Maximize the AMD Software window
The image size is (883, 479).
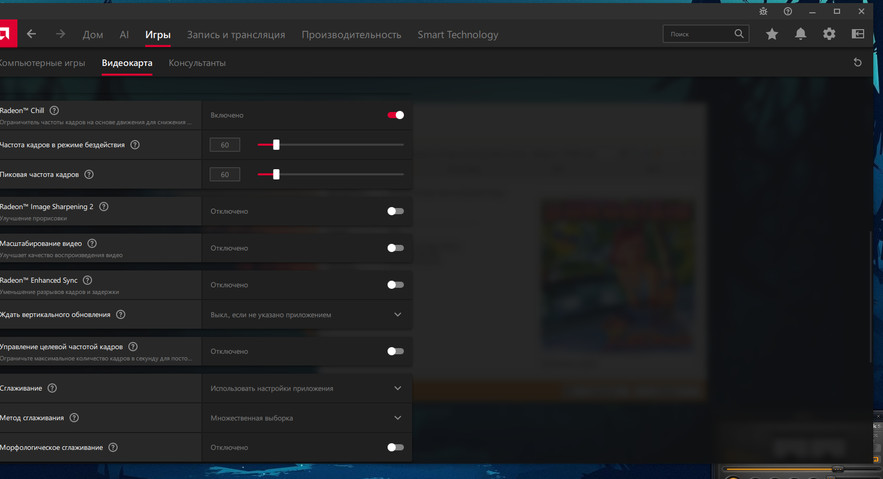point(837,11)
